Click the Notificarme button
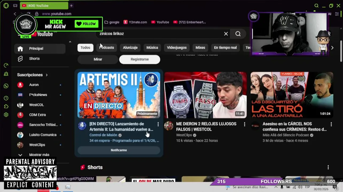343x192 pixels. coord(119,150)
